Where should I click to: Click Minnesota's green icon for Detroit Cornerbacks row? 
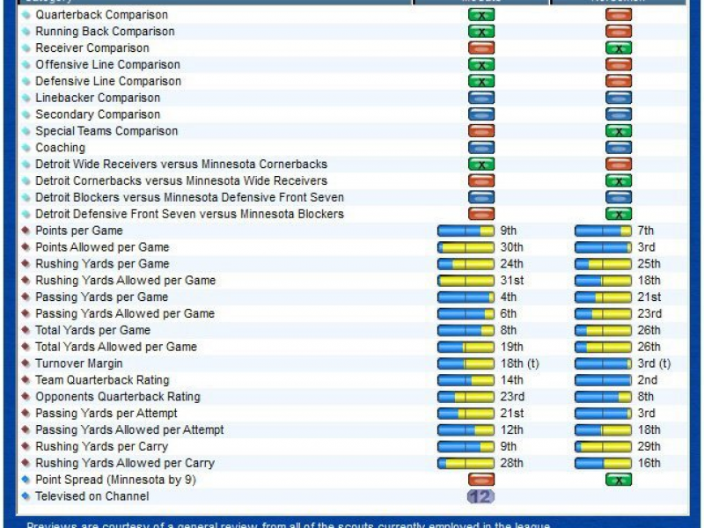point(619,181)
